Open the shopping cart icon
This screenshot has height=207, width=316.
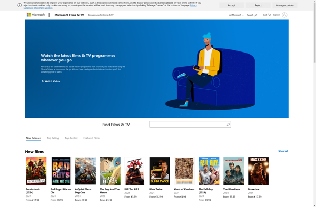point(270,15)
